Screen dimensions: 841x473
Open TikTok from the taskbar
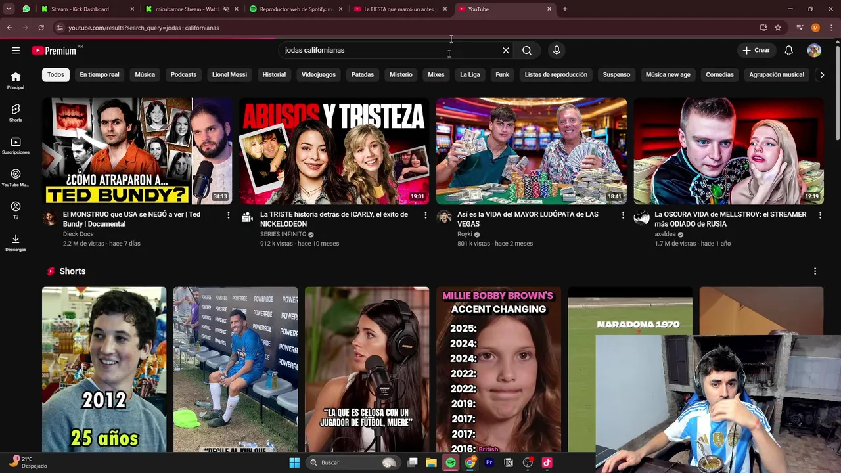pos(547,462)
